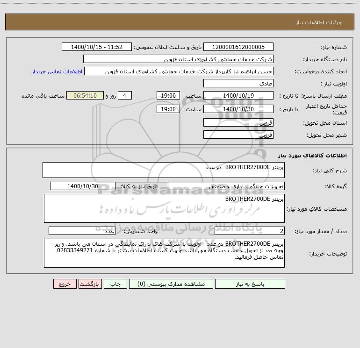
Task: Click the شرح کلی نیاز text box
Action: (164, 170)
